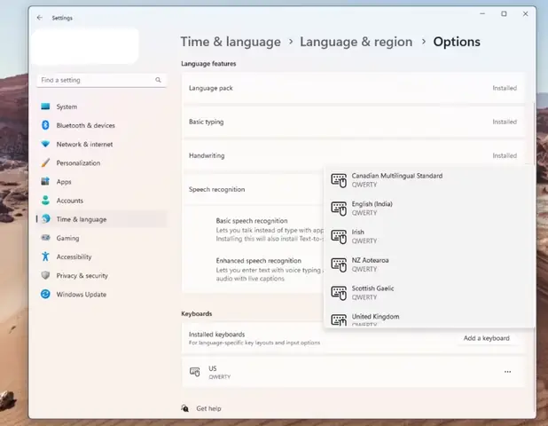This screenshot has width=548, height=426.
Task: Open the Get help link
Action: (208, 408)
